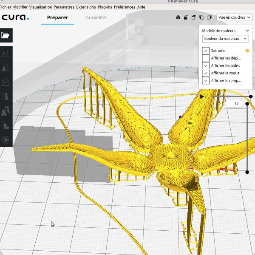Switch to front view cube icon
This screenshot has height=255, width=255.
click(186, 17)
